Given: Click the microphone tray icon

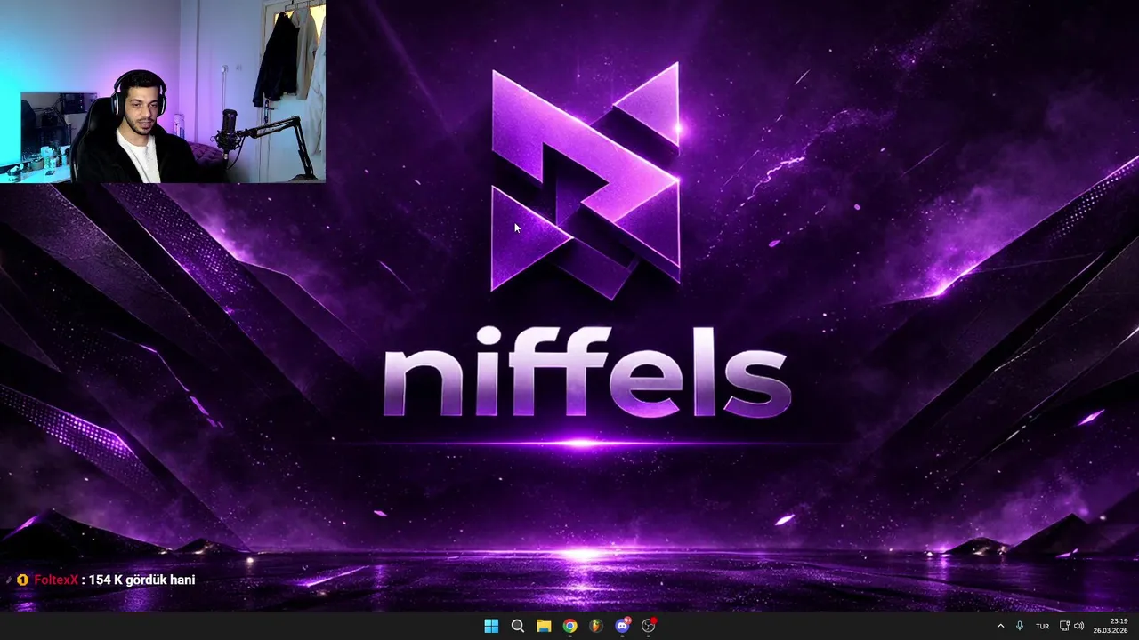Looking at the screenshot, I should pyautogui.click(x=1020, y=626).
